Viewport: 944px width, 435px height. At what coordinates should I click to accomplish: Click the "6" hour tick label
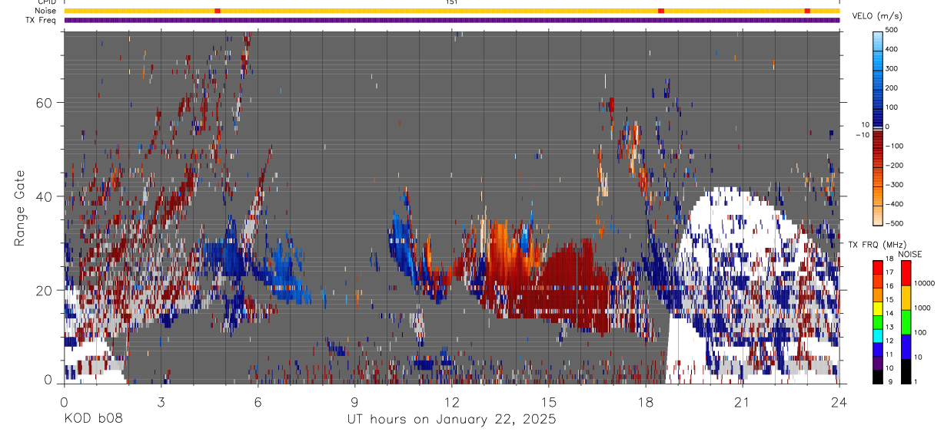258,402
